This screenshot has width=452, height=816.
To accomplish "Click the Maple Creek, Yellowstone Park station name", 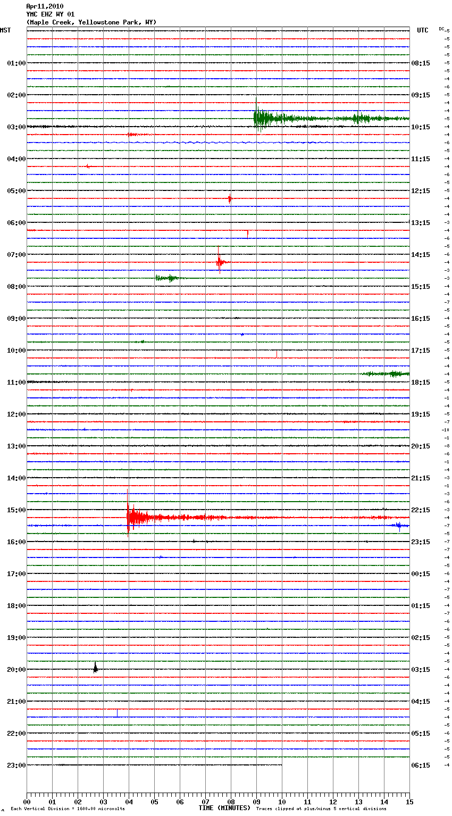I will point(91,22).
